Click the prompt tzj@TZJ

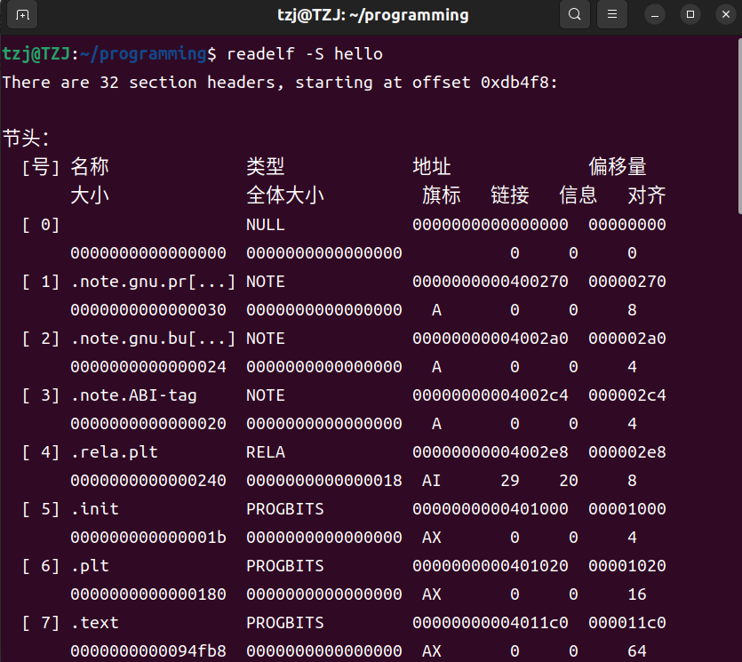point(36,54)
